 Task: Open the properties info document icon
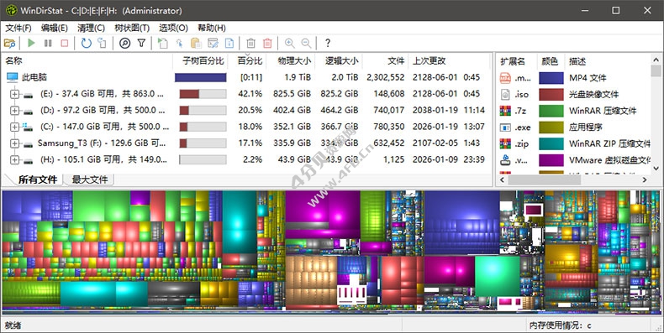(229, 43)
